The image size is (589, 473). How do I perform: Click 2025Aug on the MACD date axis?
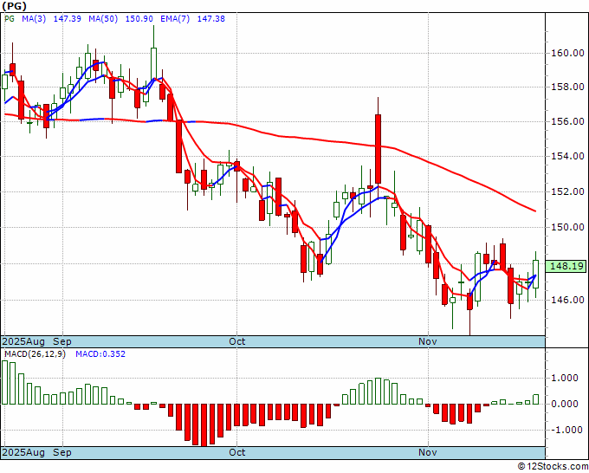[23, 452]
